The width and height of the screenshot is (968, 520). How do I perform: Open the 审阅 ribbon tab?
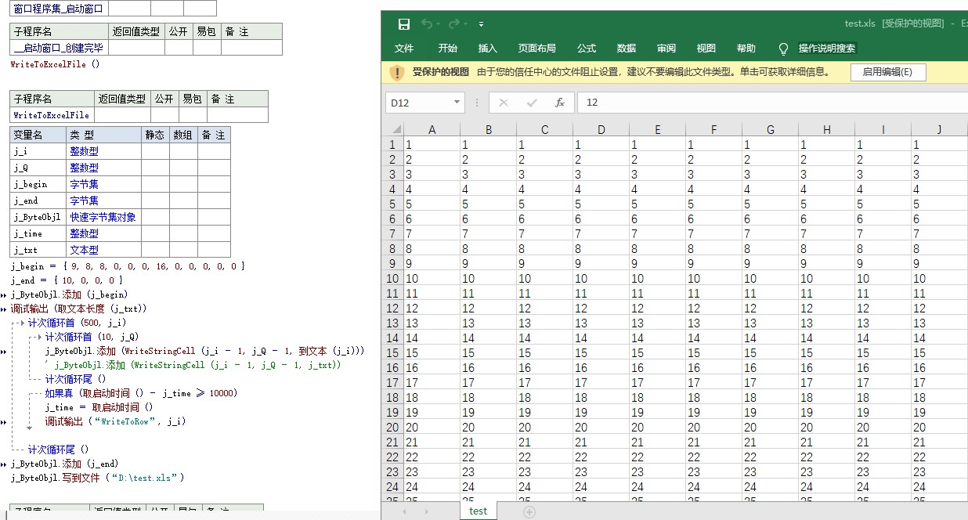(x=666, y=49)
